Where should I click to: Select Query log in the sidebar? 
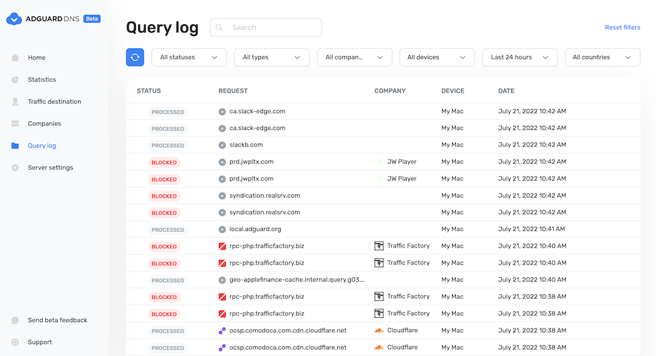click(42, 146)
